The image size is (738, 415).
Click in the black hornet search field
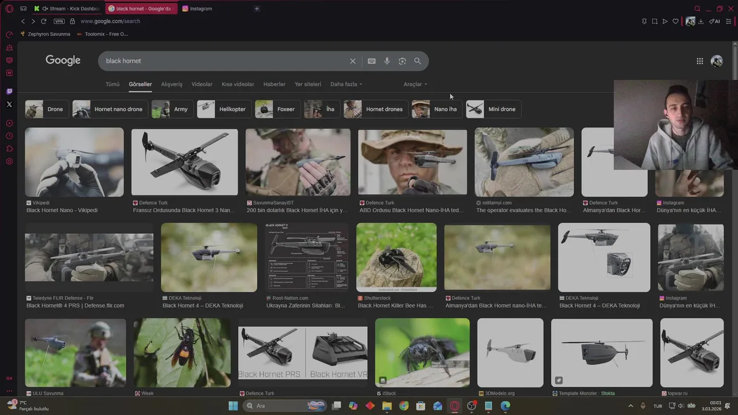pyautogui.click(x=225, y=61)
